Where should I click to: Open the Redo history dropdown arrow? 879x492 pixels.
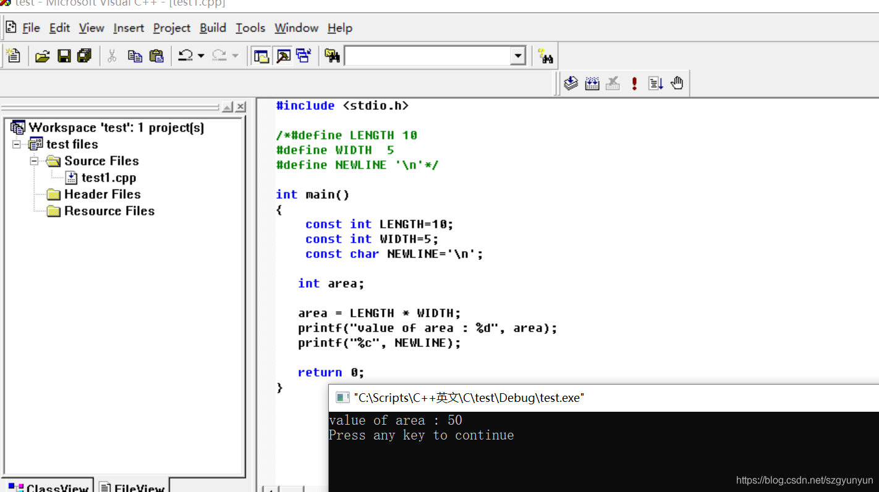coord(235,56)
